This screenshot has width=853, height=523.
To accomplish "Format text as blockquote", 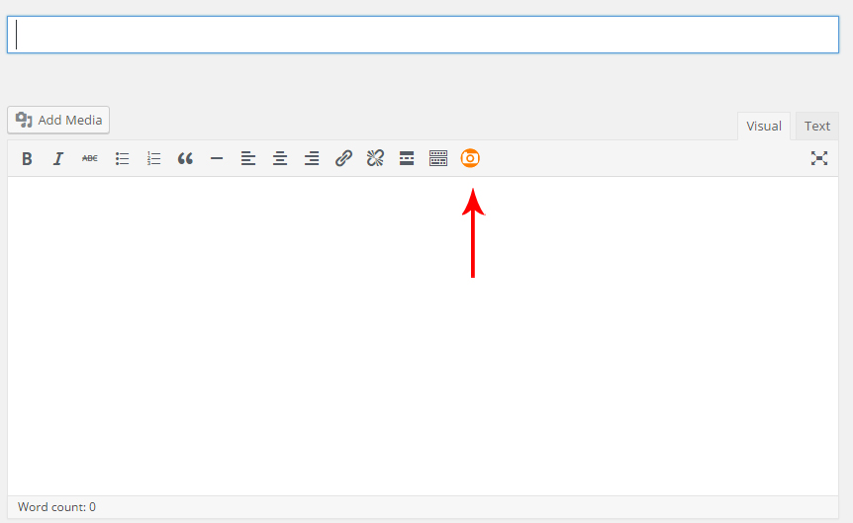I will click(185, 159).
